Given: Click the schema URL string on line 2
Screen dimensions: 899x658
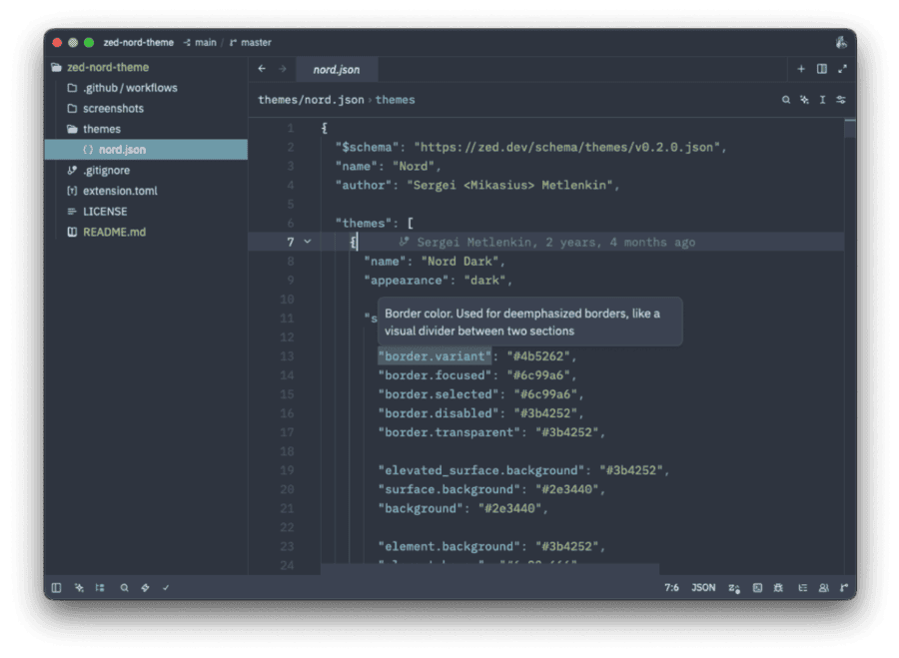Looking at the screenshot, I should click(566, 148).
